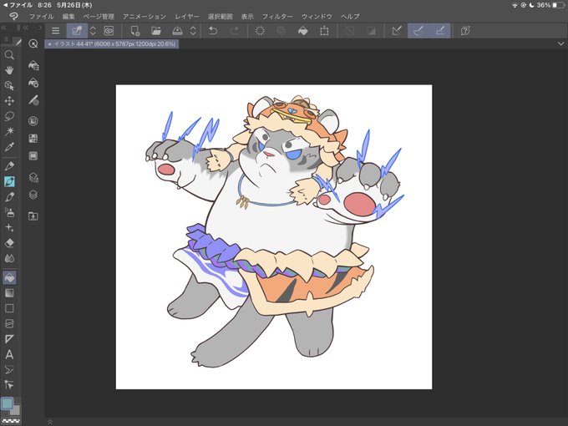Select the Gradient tool

pyautogui.click(x=9, y=293)
